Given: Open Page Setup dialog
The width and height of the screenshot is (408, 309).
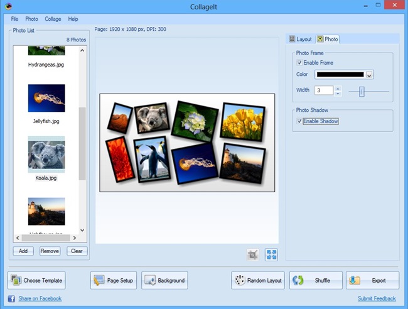Looking at the screenshot, I should [114, 280].
